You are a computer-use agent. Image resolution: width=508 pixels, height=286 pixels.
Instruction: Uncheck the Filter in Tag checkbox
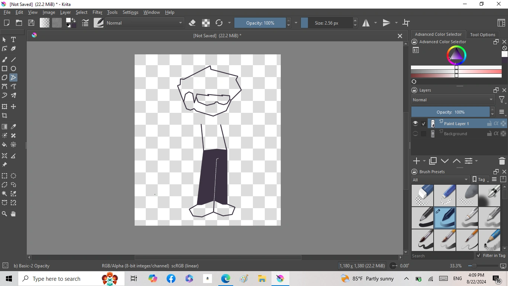pos(479,255)
